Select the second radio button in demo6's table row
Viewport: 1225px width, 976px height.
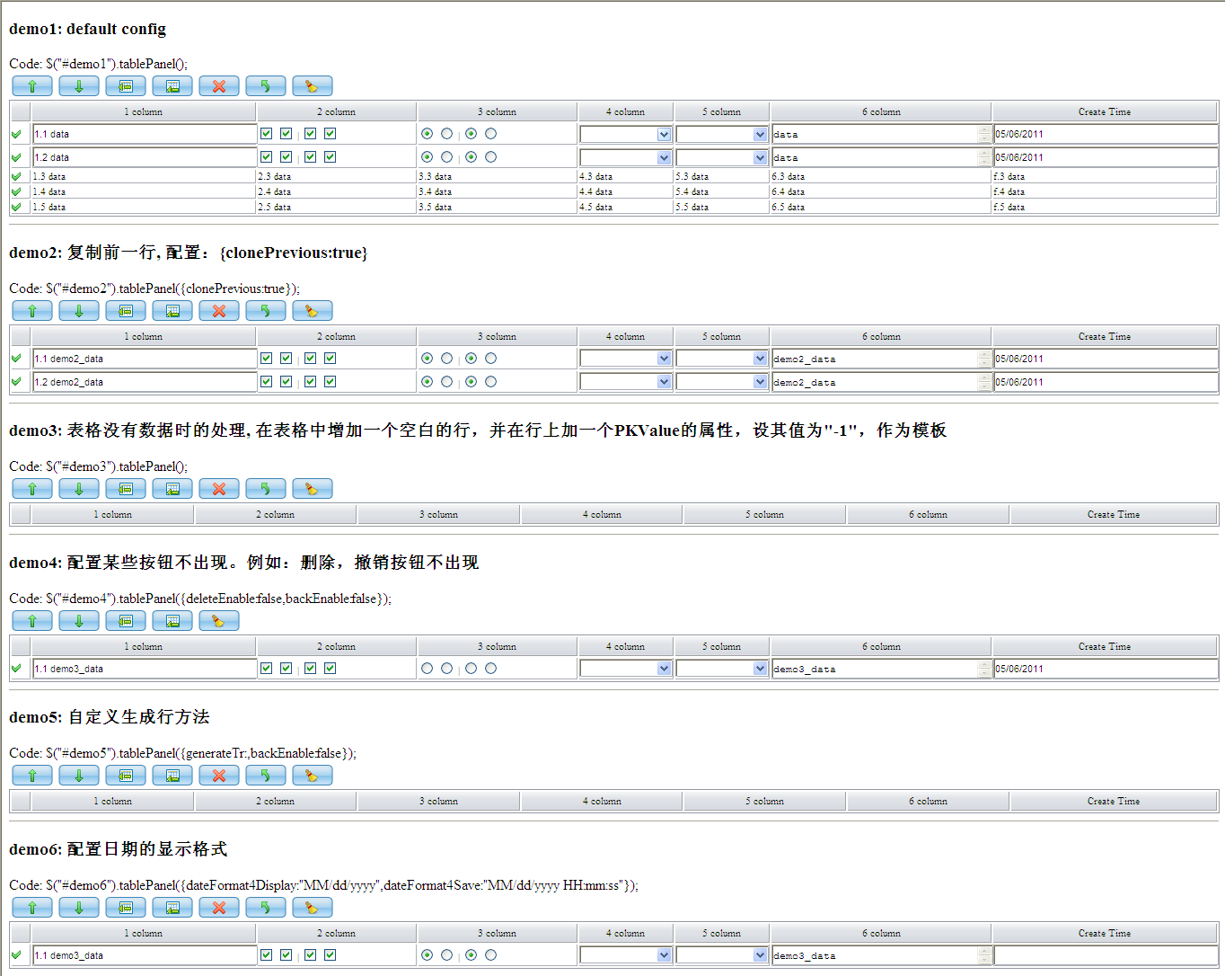point(447,955)
